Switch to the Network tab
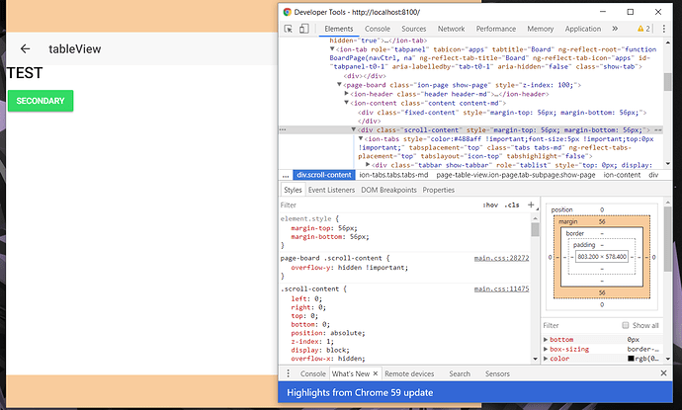The width and height of the screenshot is (682, 410). point(451,30)
